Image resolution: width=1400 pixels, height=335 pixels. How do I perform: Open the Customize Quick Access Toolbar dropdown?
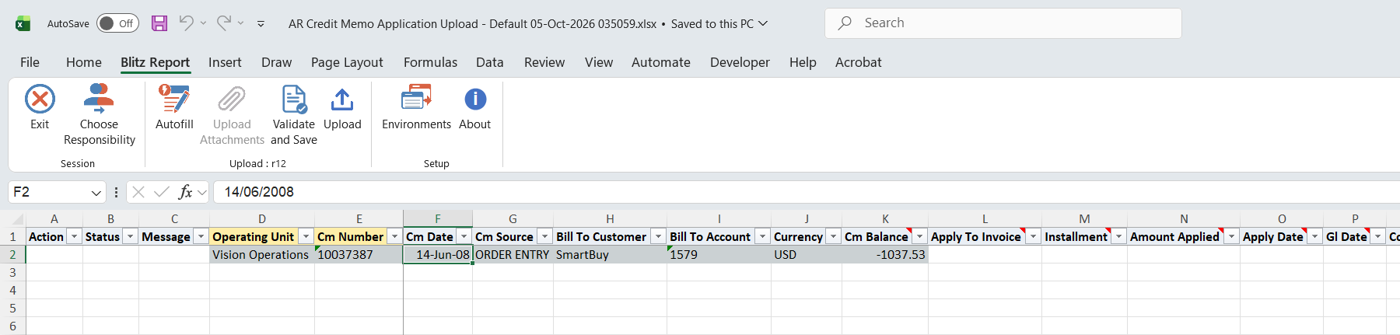pyautogui.click(x=261, y=24)
